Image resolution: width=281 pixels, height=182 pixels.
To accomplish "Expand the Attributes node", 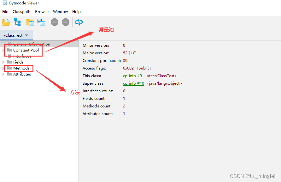I will [x=3, y=74].
